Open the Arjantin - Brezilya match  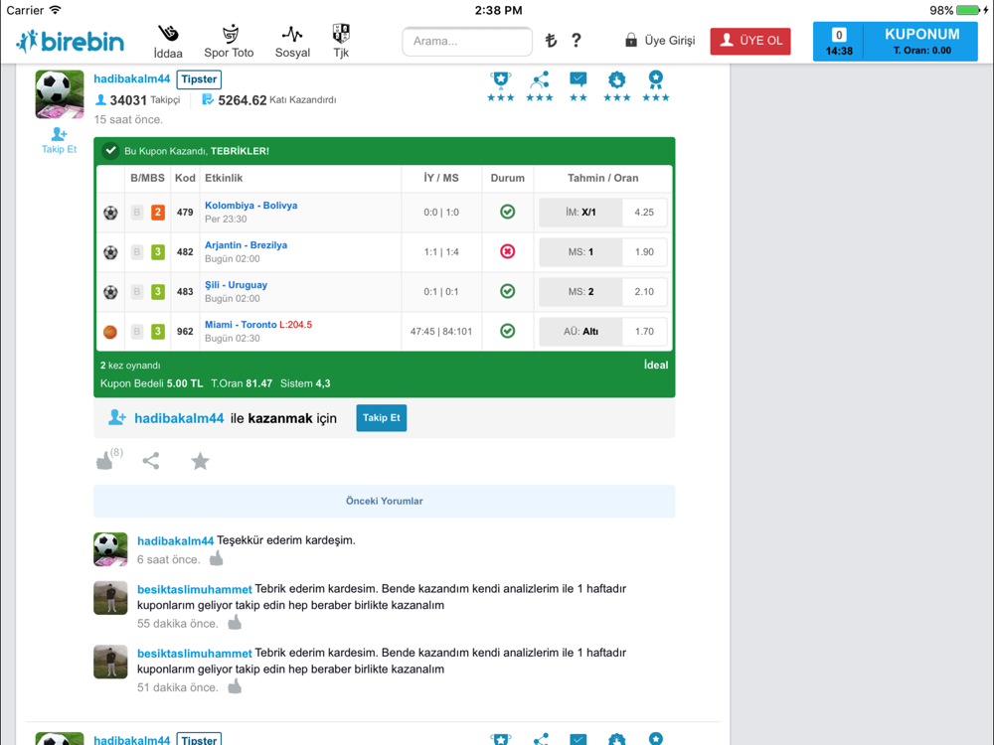pos(246,245)
